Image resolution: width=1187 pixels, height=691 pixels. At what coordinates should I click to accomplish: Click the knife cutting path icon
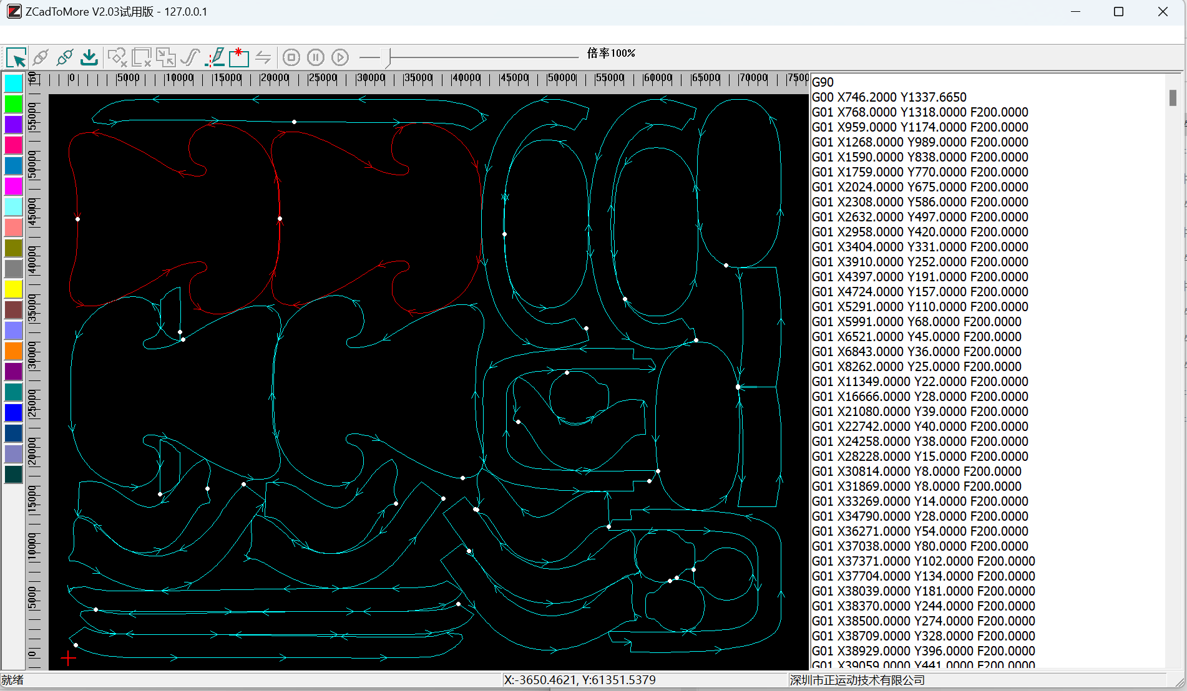(x=215, y=58)
